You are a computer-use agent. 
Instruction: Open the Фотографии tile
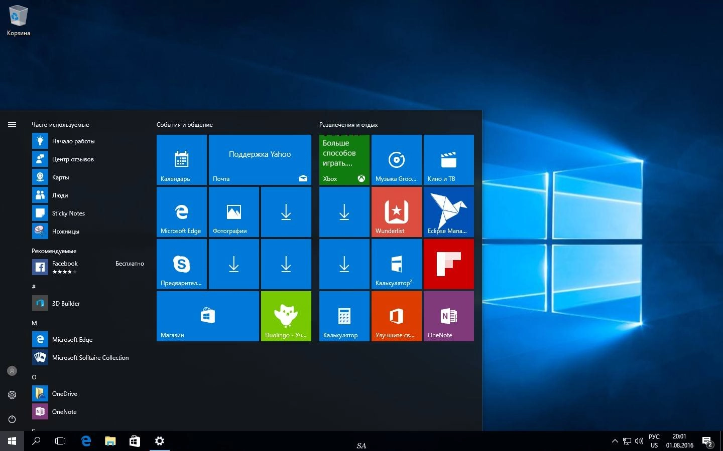(234, 212)
